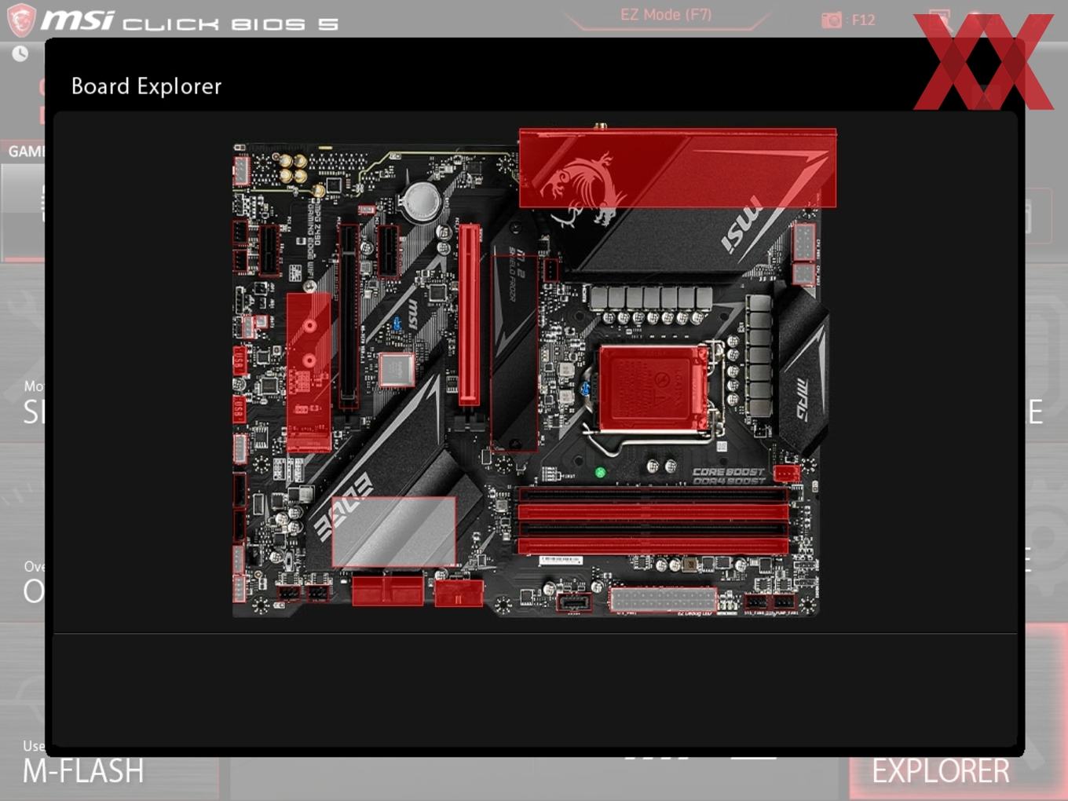The image size is (1068, 801).
Task: Select the small 4-pin CPU power connector
Action: point(803,274)
